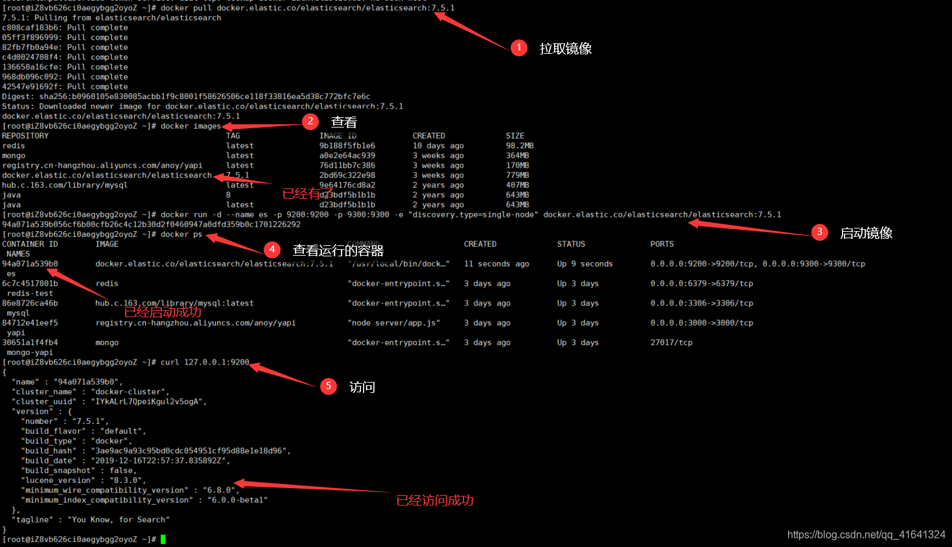Select the '968db096c092: Pull complete' line

pos(65,76)
